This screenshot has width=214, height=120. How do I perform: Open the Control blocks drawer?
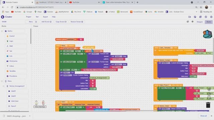[16, 36]
